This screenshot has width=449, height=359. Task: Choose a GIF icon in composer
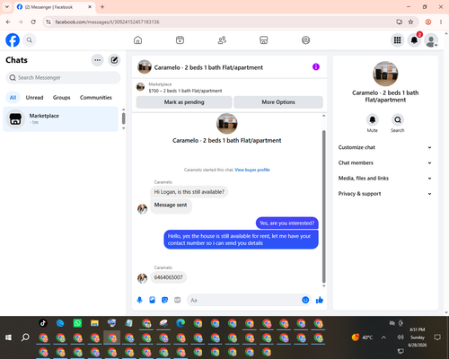(x=177, y=300)
